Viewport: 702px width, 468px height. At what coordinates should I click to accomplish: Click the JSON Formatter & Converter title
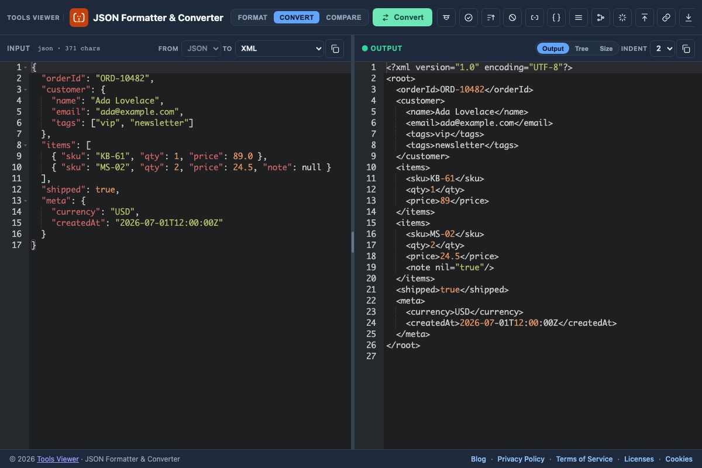(x=158, y=18)
